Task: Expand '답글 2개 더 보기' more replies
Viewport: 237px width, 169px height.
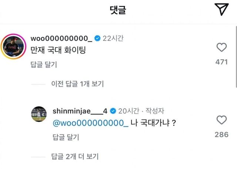Action: 74,156
